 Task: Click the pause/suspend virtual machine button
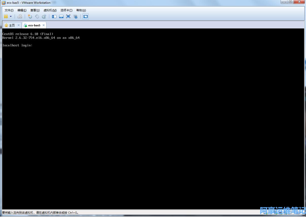(x=6, y=16)
